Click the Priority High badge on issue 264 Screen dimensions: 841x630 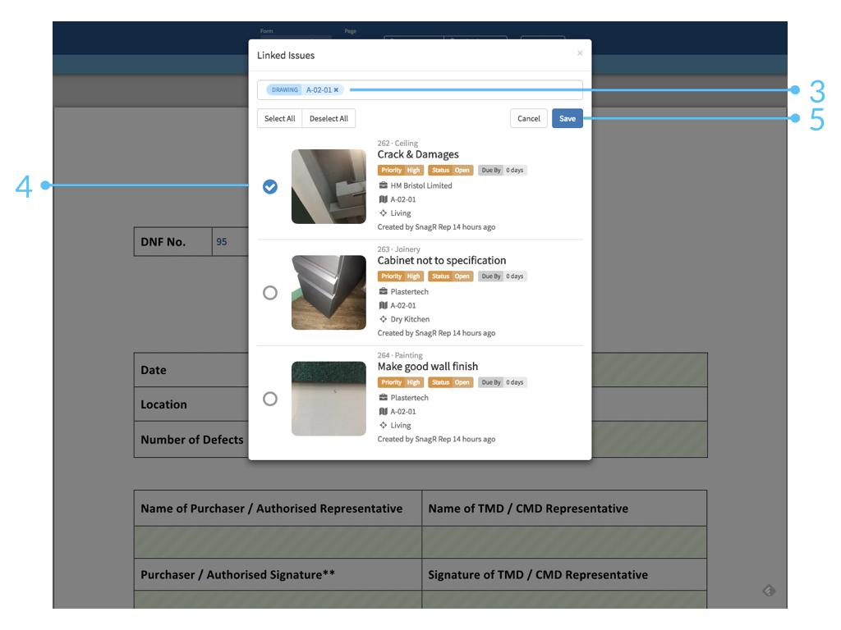401,382
